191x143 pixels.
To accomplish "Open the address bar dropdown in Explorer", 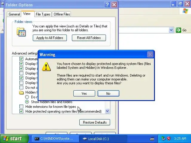I will coord(171,30).
